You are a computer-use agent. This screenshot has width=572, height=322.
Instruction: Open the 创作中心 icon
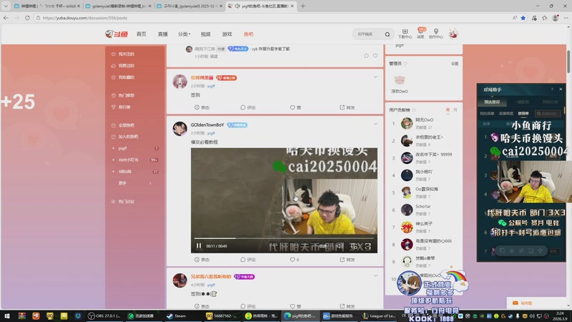coord(436,34)
